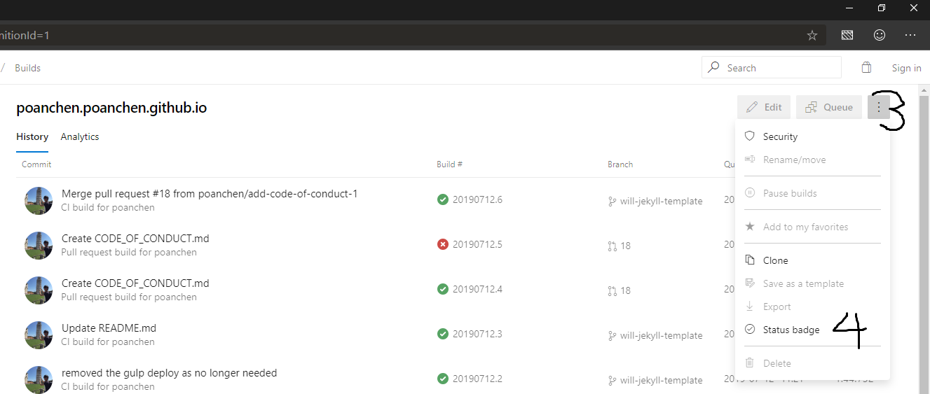
Task: Click the search magnifier icon
Action: tap(713, 67)
